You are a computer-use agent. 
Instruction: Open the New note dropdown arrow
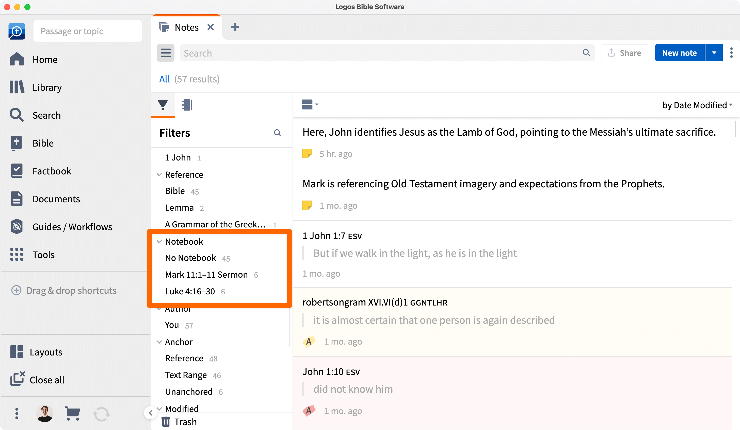click(x=714, y=53)
